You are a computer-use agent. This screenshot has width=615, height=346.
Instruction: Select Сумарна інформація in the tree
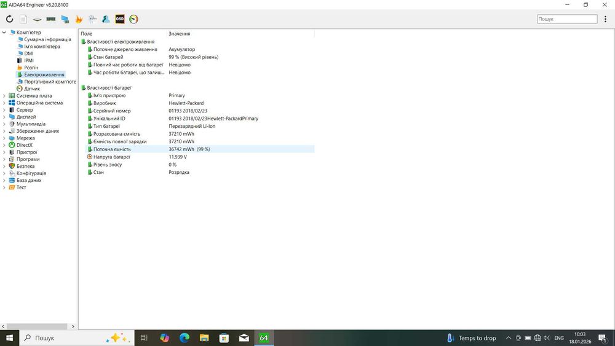47,39
